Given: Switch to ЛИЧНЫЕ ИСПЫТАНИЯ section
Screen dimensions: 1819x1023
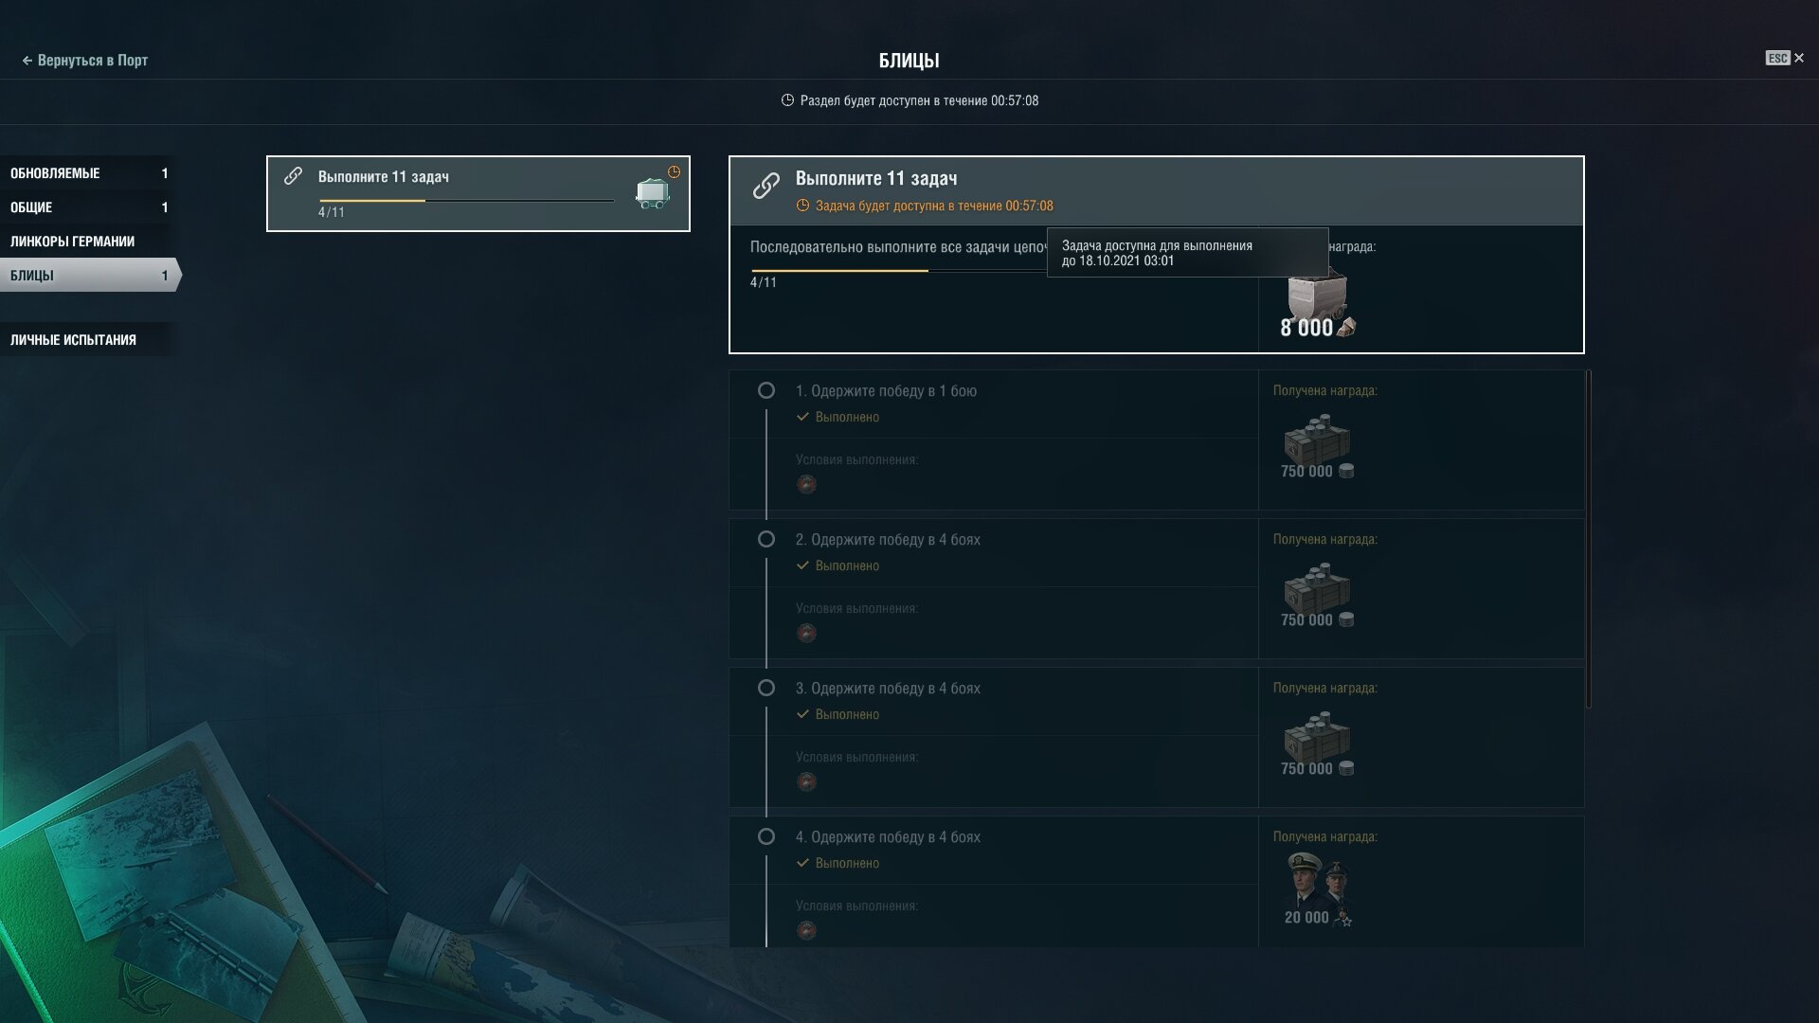Looking at the screenshot, I should [x=88, y=340].
